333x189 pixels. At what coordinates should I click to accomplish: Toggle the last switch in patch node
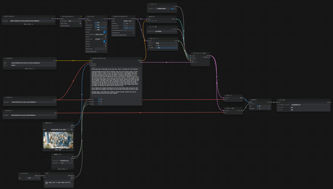tap(105, 46)
